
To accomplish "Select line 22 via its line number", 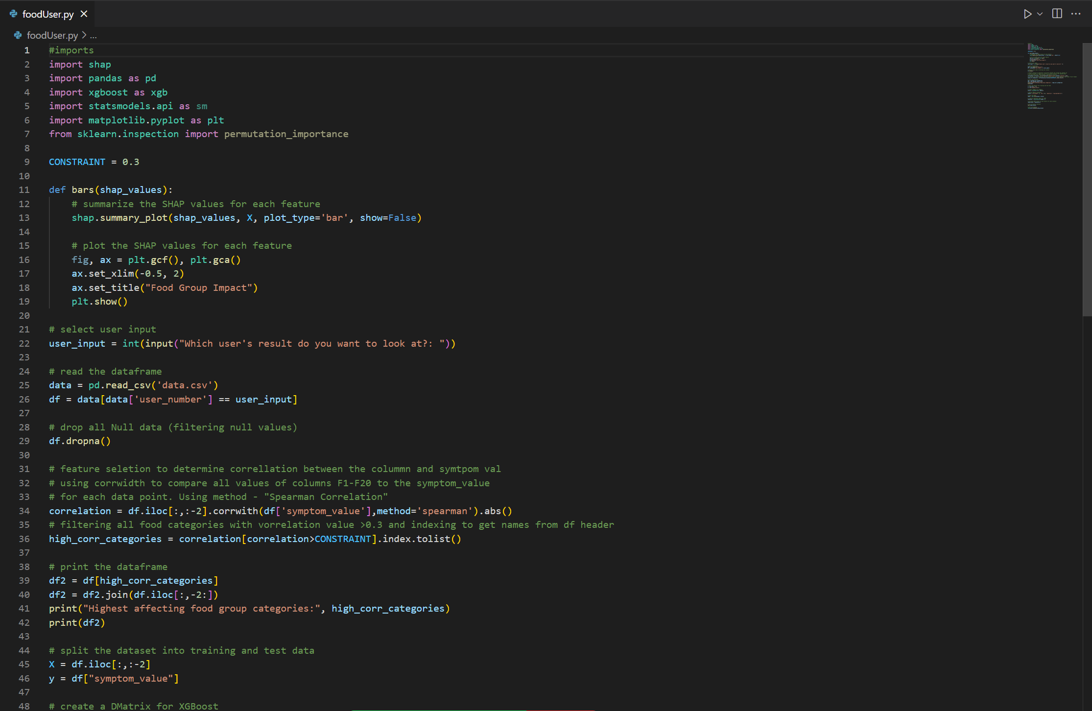I will click(x=24, y=344).
